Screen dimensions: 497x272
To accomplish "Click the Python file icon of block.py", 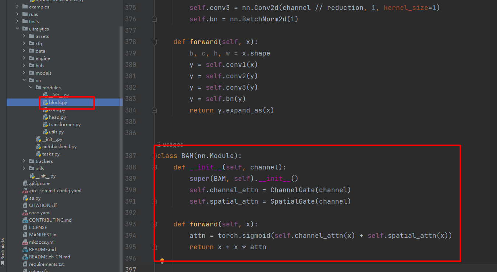I will [x=45, y=103].
